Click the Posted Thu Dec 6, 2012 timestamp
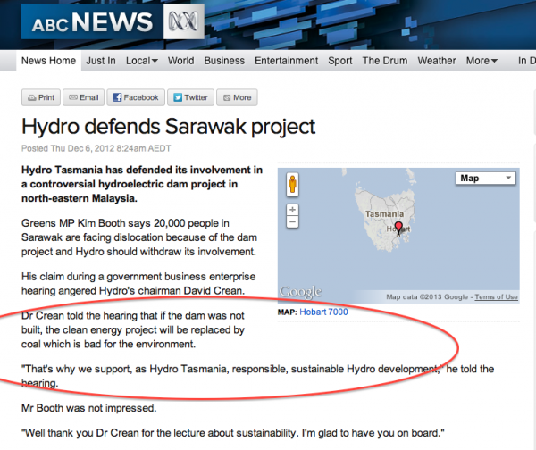Image resolution: width=536 pixels, height=450 pixels. pos(96,148)
